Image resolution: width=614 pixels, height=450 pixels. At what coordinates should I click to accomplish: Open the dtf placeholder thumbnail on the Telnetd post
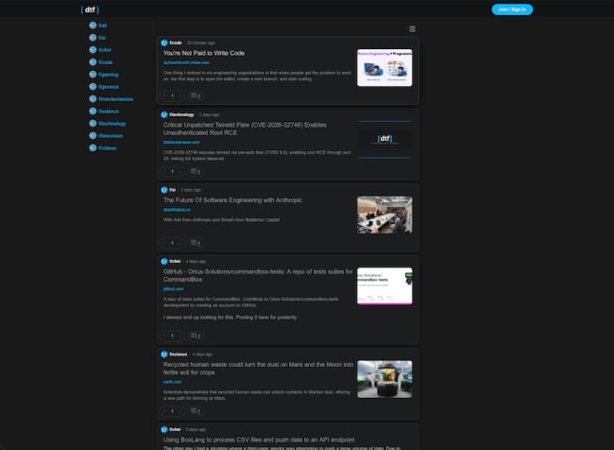click(384, 139)
